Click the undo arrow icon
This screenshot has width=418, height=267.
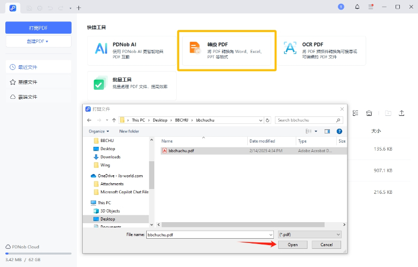[x=50, y=8]
